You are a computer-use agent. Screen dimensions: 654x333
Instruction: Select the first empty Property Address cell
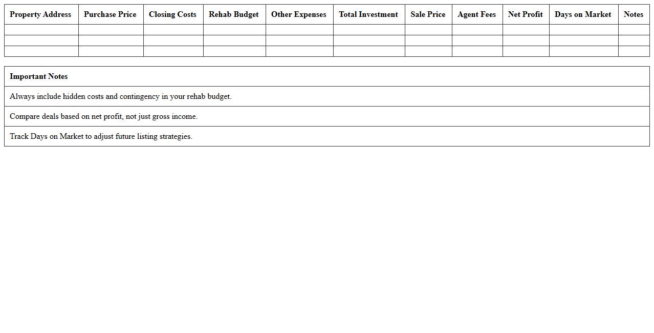pyautogui.click(x=40, y=30)
